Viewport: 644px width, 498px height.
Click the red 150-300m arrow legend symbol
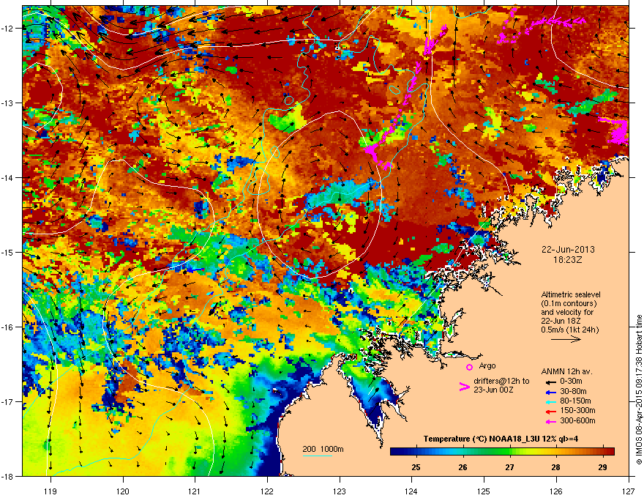coord(551,411)
